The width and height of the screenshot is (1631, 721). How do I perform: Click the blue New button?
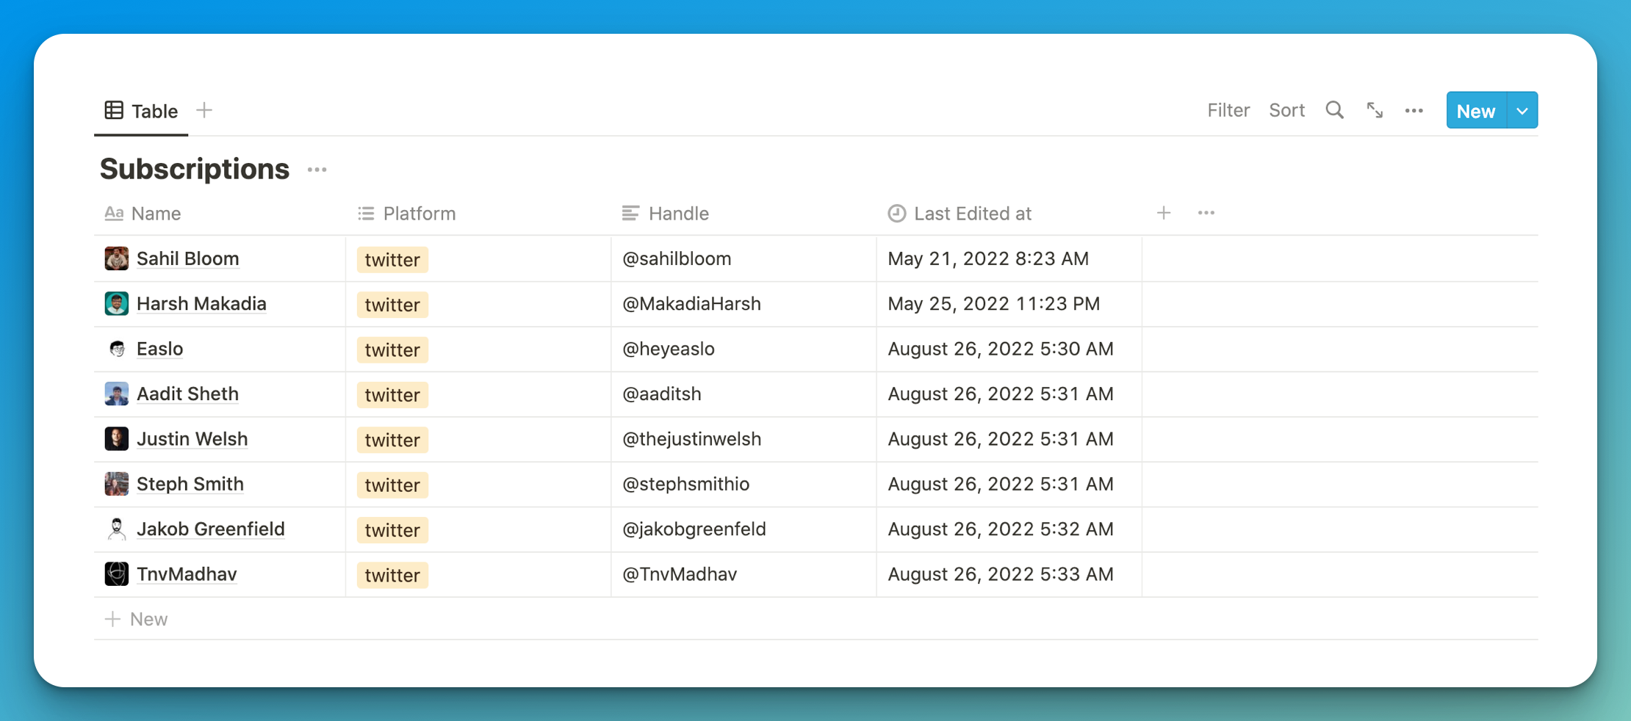point(1475,111)
